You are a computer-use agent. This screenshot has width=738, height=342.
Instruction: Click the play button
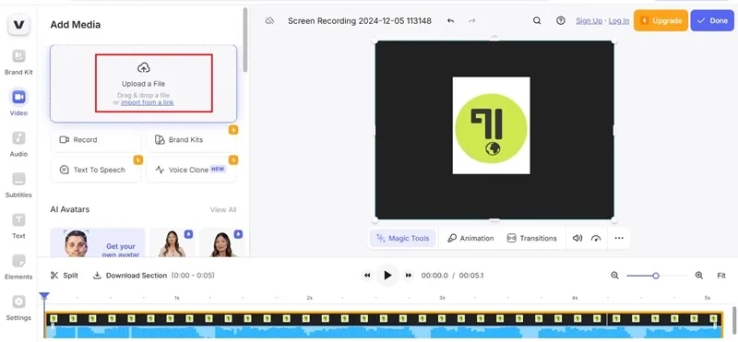click(387, 276)
